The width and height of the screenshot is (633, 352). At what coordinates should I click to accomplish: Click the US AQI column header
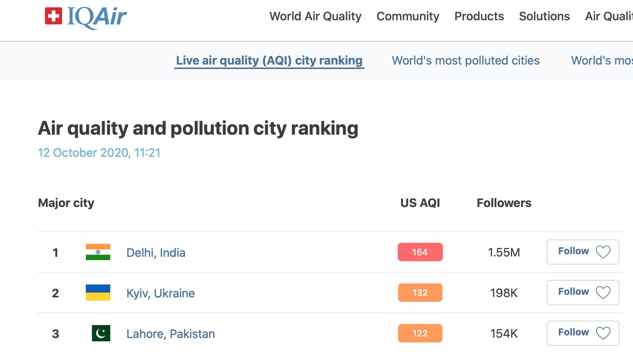click(x=420, y=203)
